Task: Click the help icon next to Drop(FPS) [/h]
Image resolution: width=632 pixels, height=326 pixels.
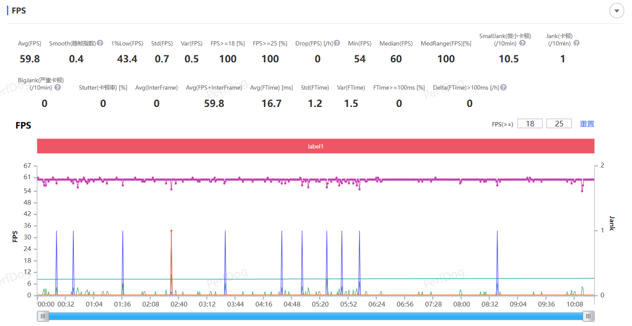Action: (337, 43)
